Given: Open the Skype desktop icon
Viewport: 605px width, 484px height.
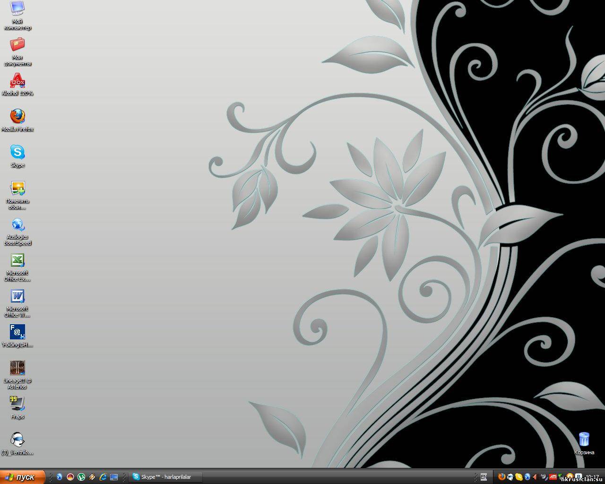Looking at the screenshot, I should [x=17, y=152].
